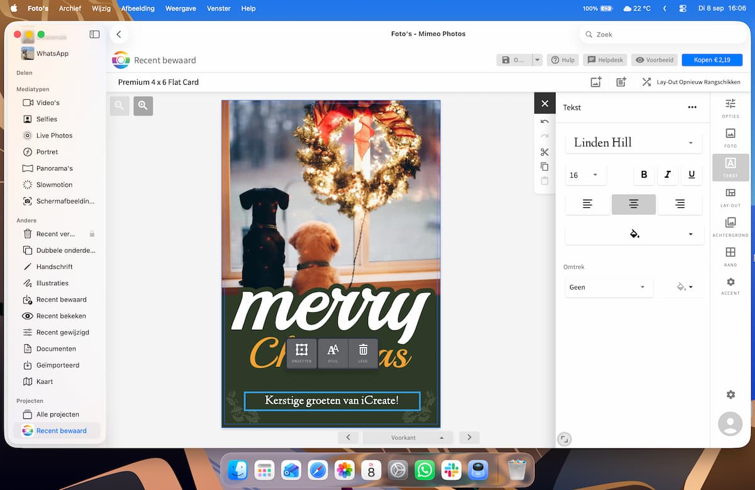This screenshot has height=490, width=755.
Task: Align text to the right
Action: [x=680, y=204]
